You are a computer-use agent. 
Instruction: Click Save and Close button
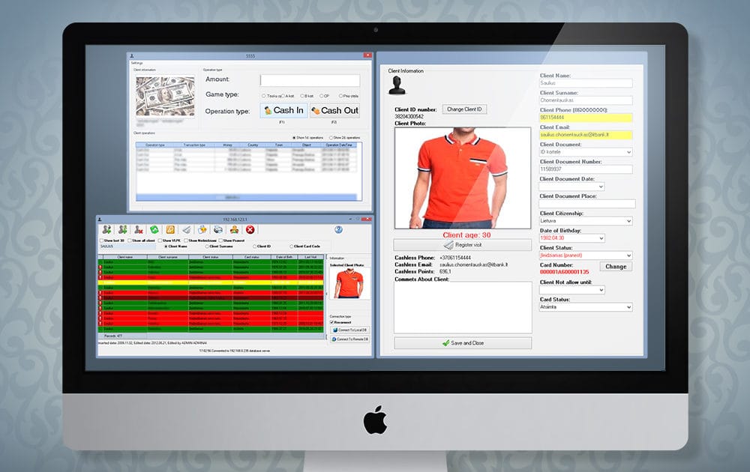(463, 343)
